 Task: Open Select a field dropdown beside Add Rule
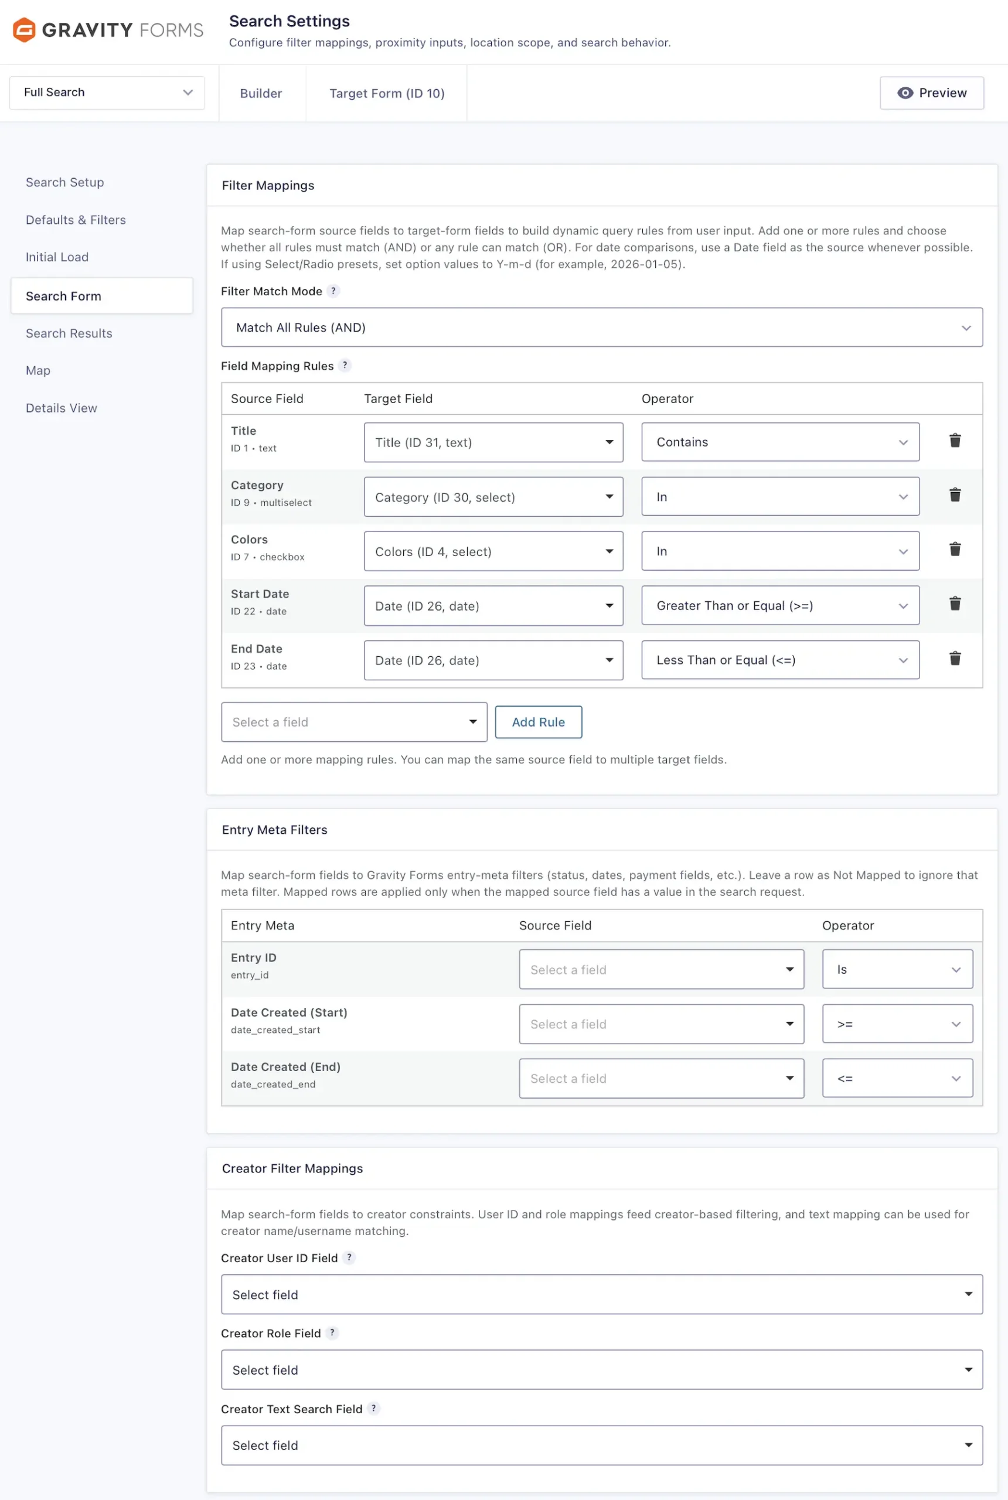point(353,722)
